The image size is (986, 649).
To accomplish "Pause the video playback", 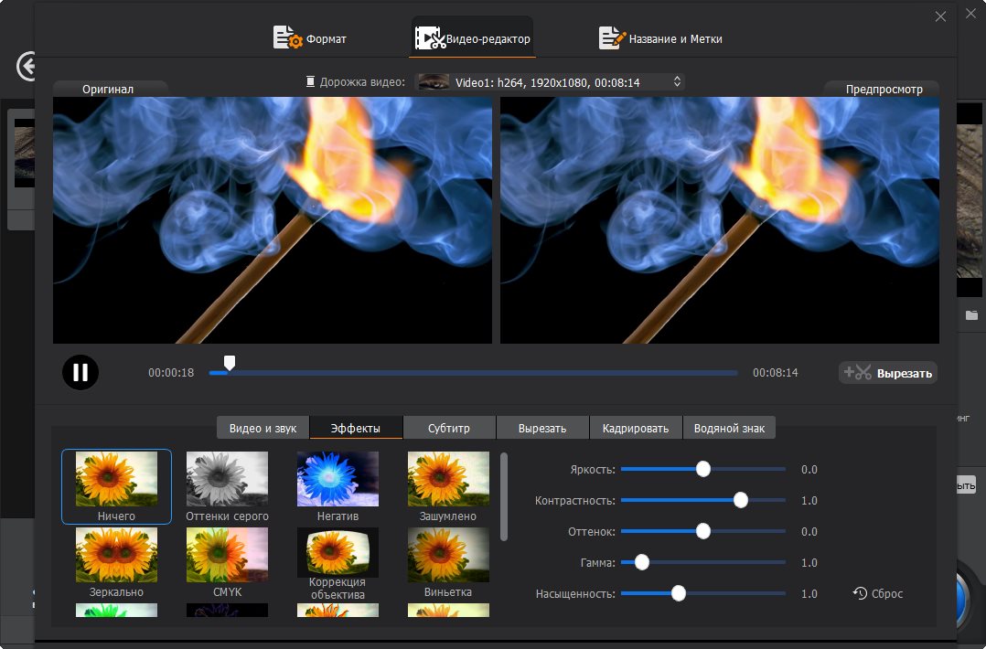I will click(80, 372).
